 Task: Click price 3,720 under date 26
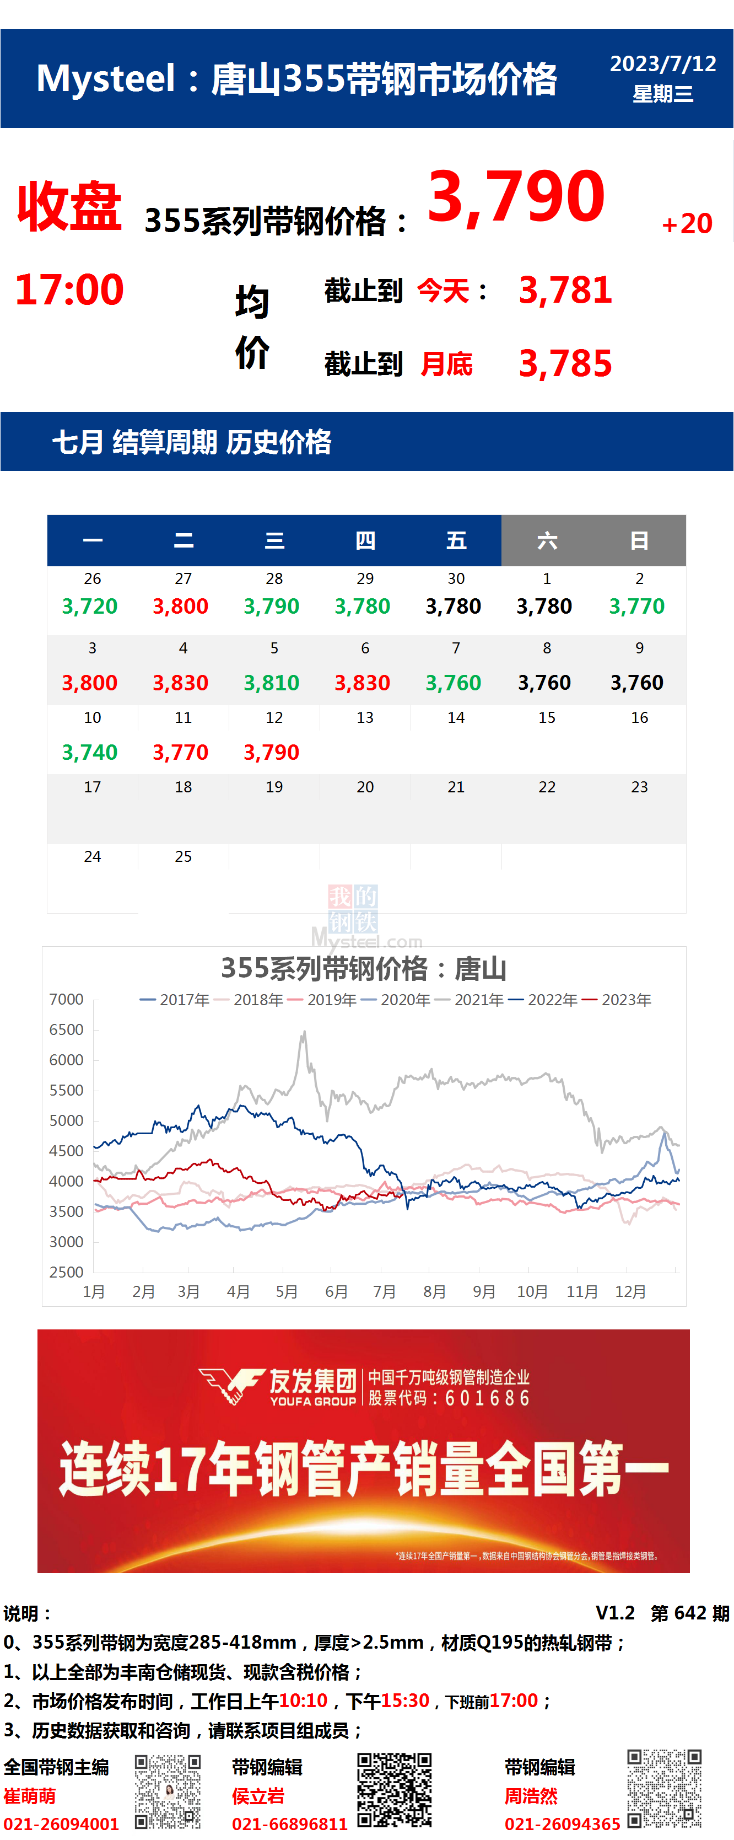pyautogui.click(x=90, y=607)
